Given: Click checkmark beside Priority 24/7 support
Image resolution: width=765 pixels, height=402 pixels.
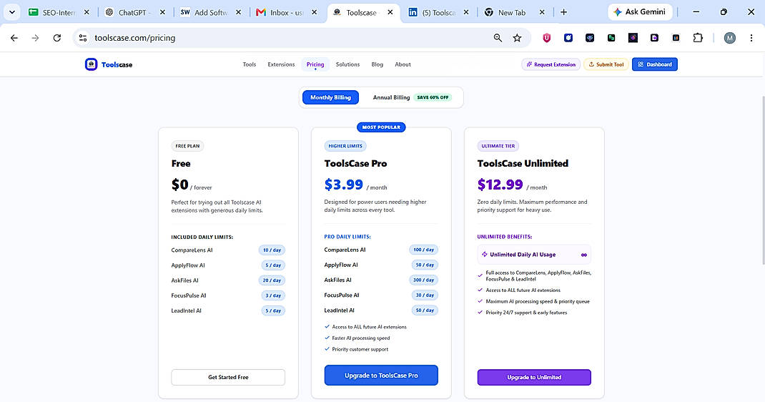Looking at the screenshot, I should pyautogui.click(x=480, y=313).
